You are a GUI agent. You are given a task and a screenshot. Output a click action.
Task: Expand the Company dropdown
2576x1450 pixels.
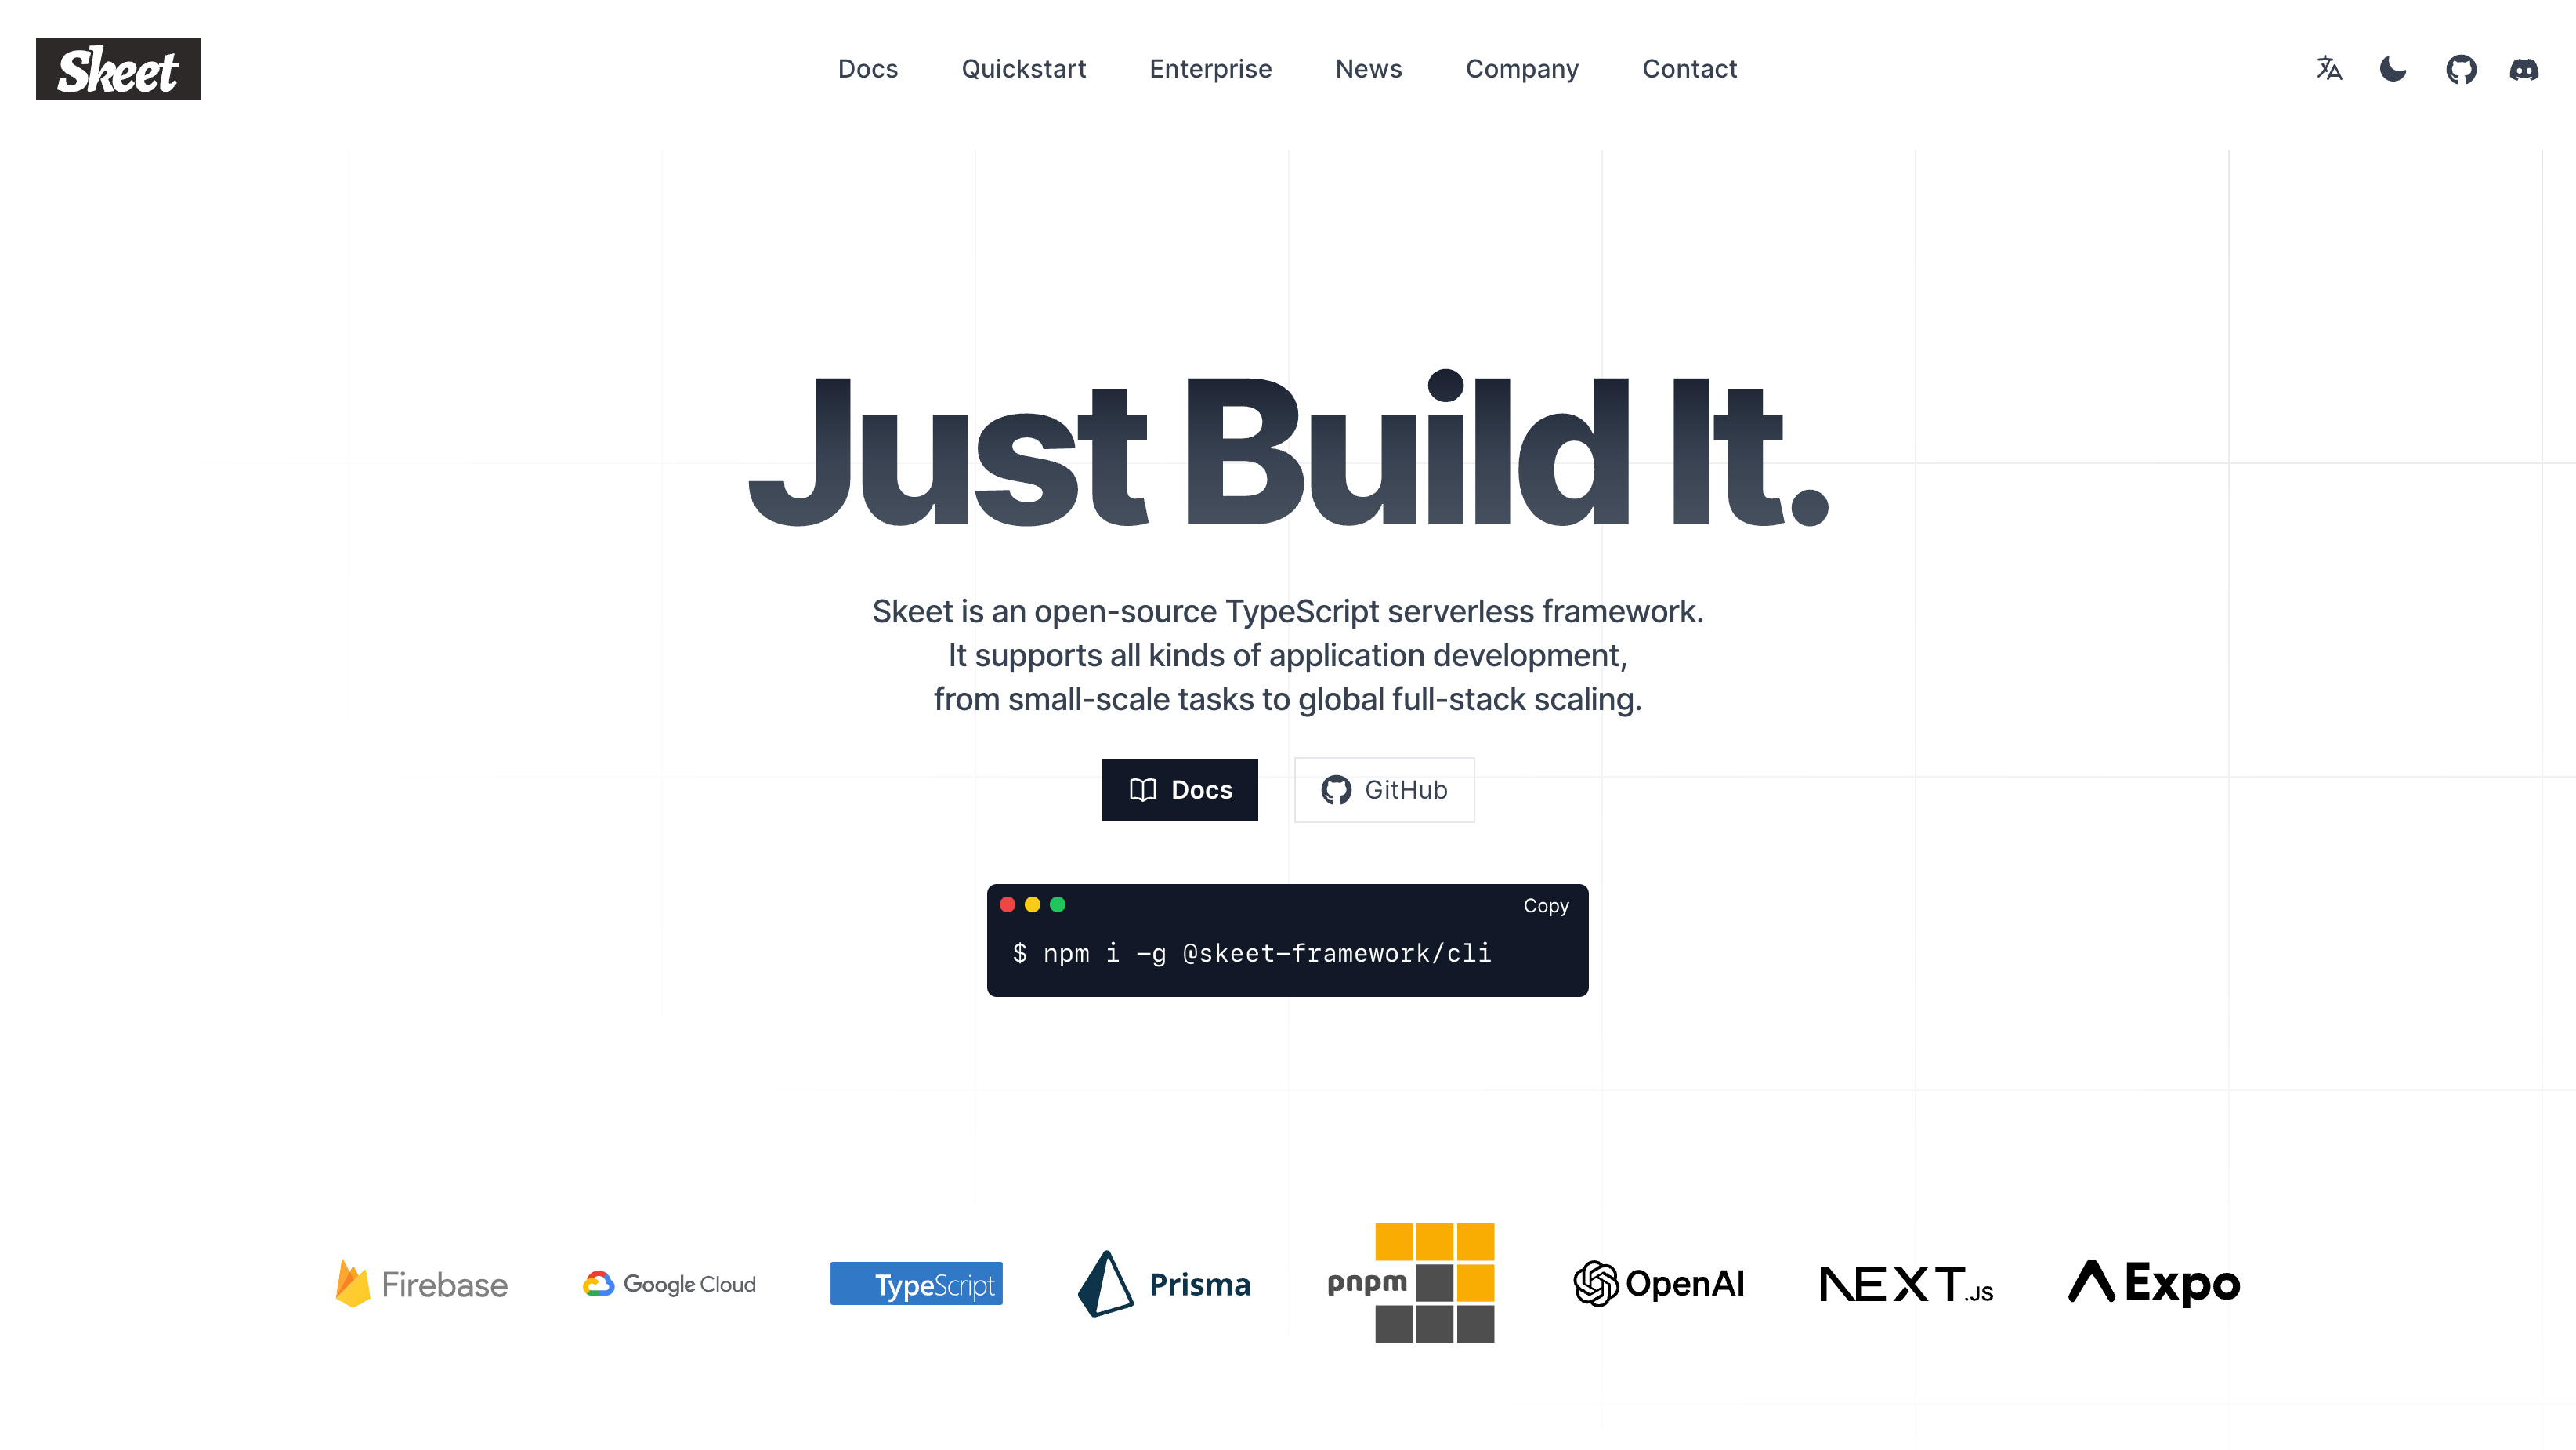coord(1521,69)
